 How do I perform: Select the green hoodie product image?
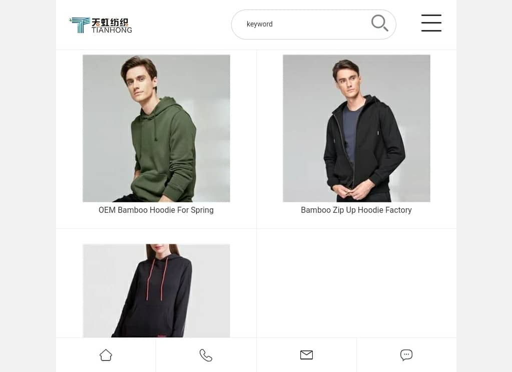(156, 128)
